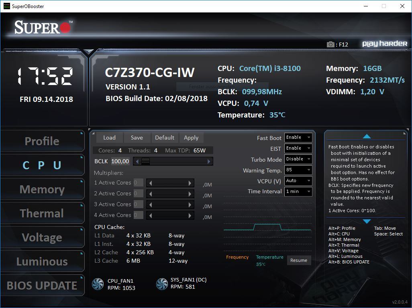Click the Frequency graph legend
412x308 pixels.
[237, 257]
